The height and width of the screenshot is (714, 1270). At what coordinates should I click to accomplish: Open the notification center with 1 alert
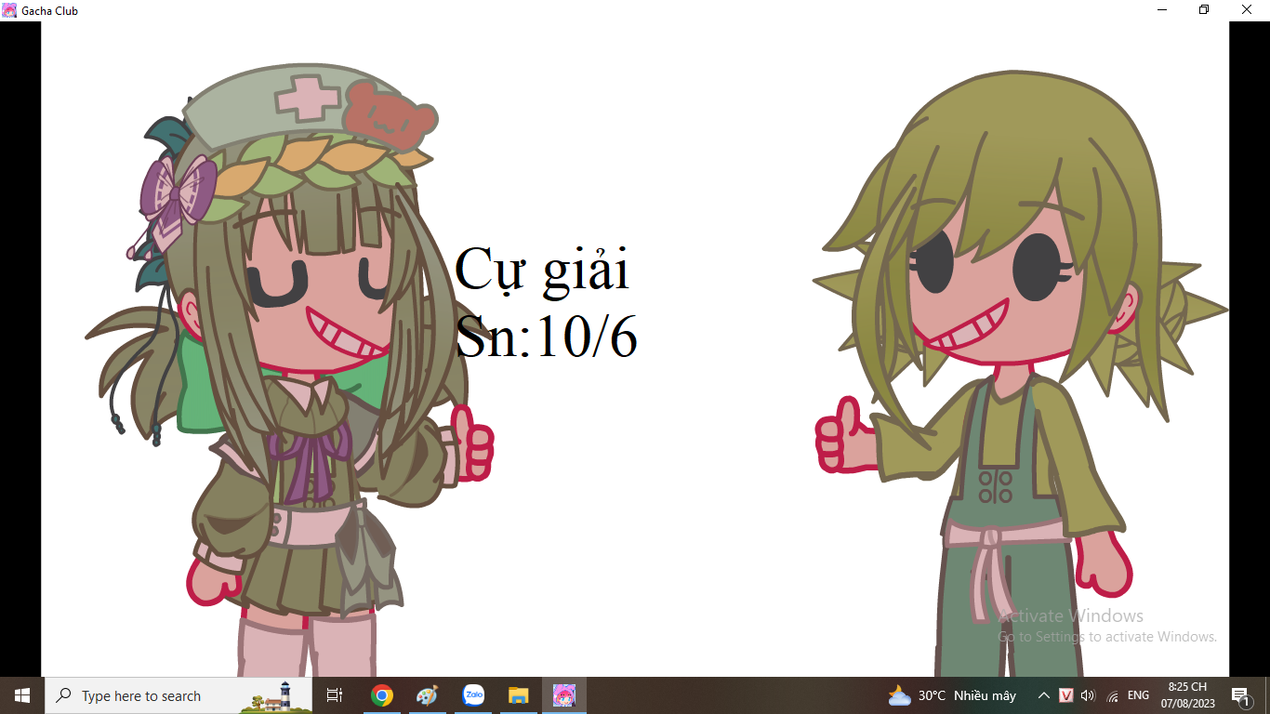1241,695
